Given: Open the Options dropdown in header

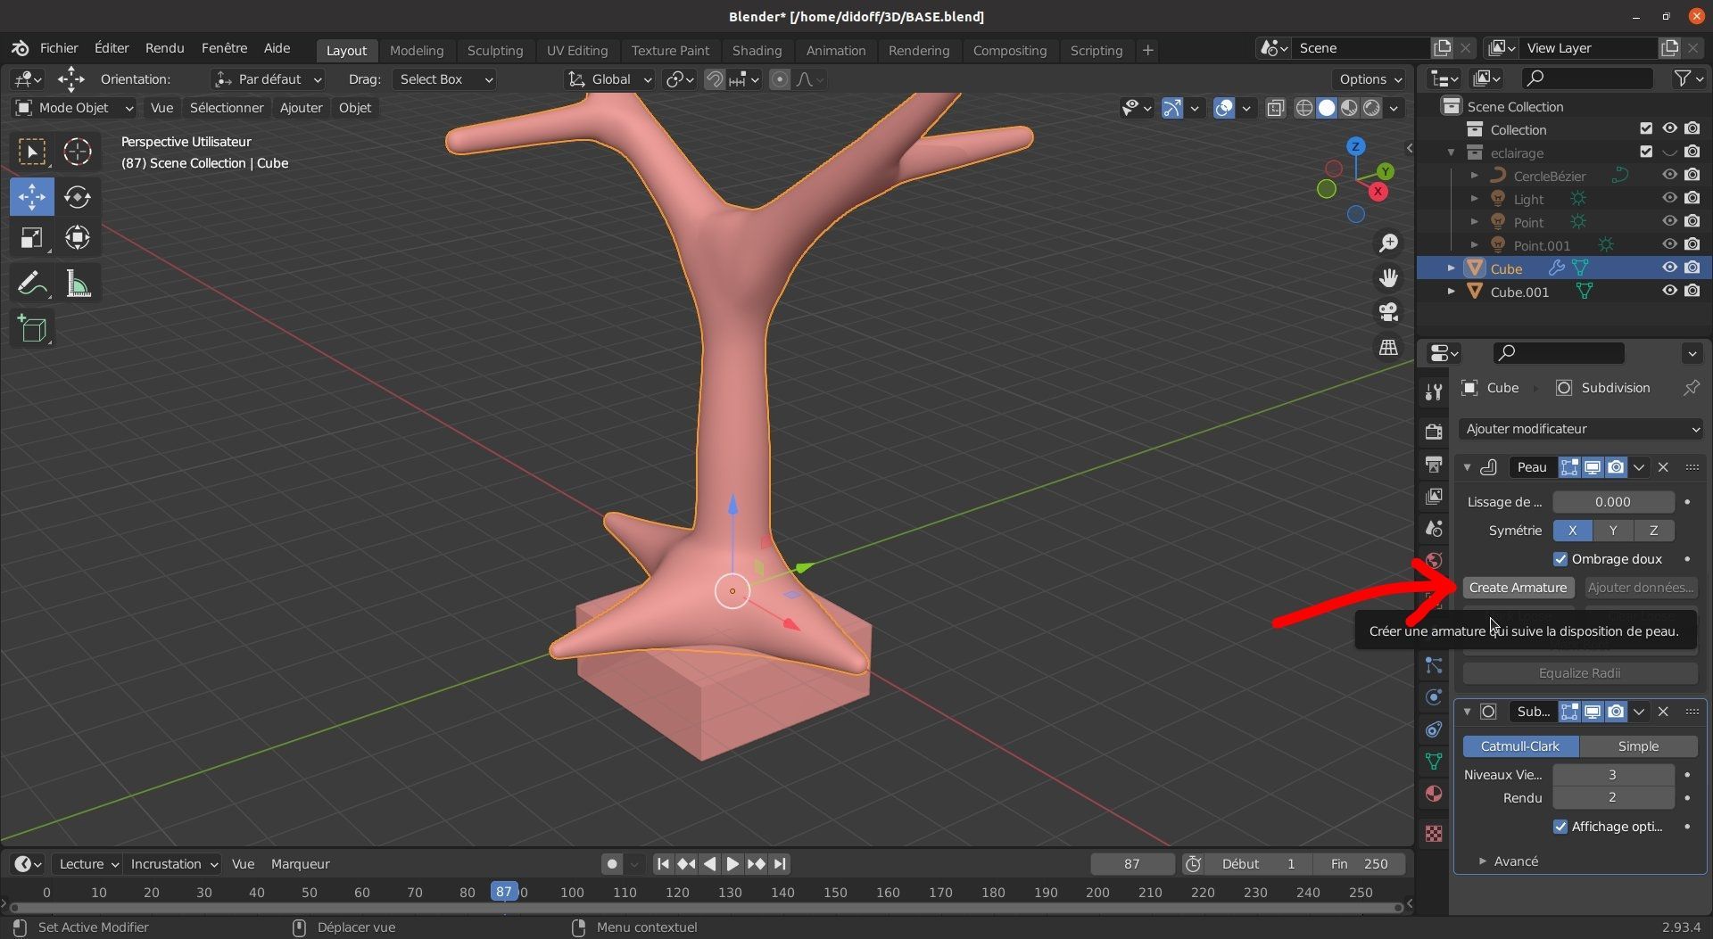Looking at the screenshot, I should point(1370,79).
